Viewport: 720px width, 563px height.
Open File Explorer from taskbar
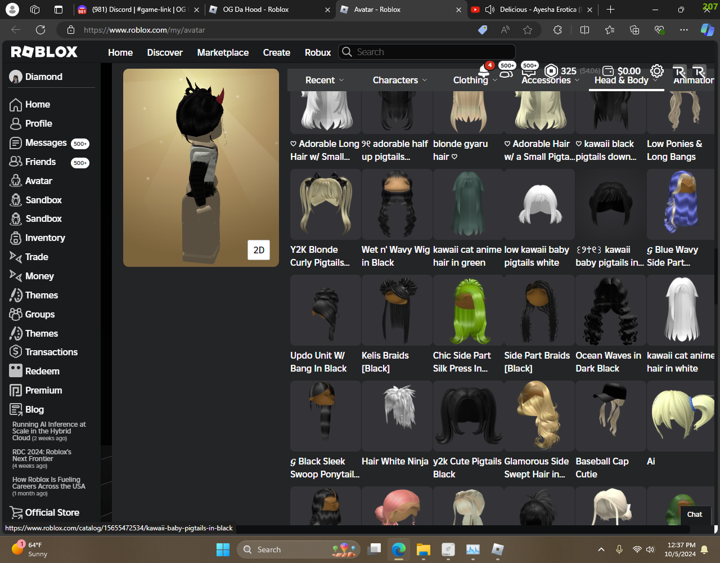pos(424,549)
